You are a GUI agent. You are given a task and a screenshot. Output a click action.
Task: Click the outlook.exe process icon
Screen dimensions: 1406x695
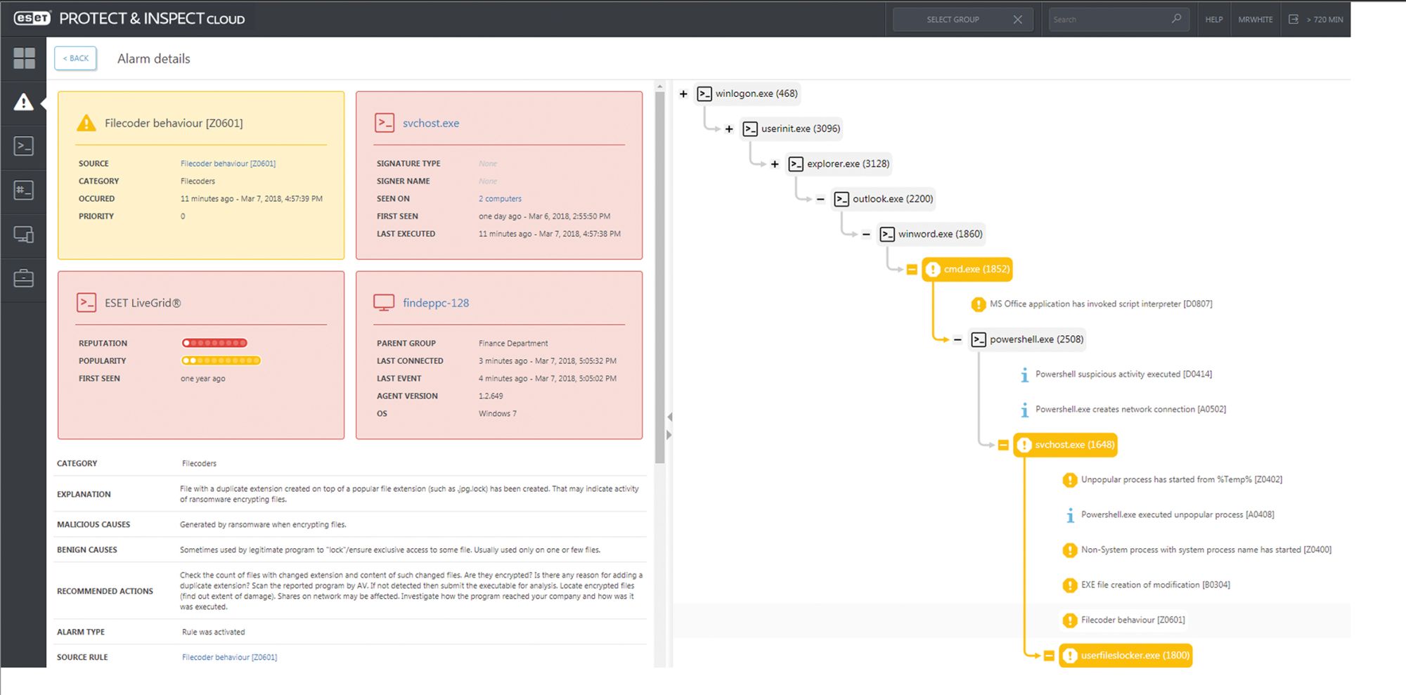(x=841, y=199)
